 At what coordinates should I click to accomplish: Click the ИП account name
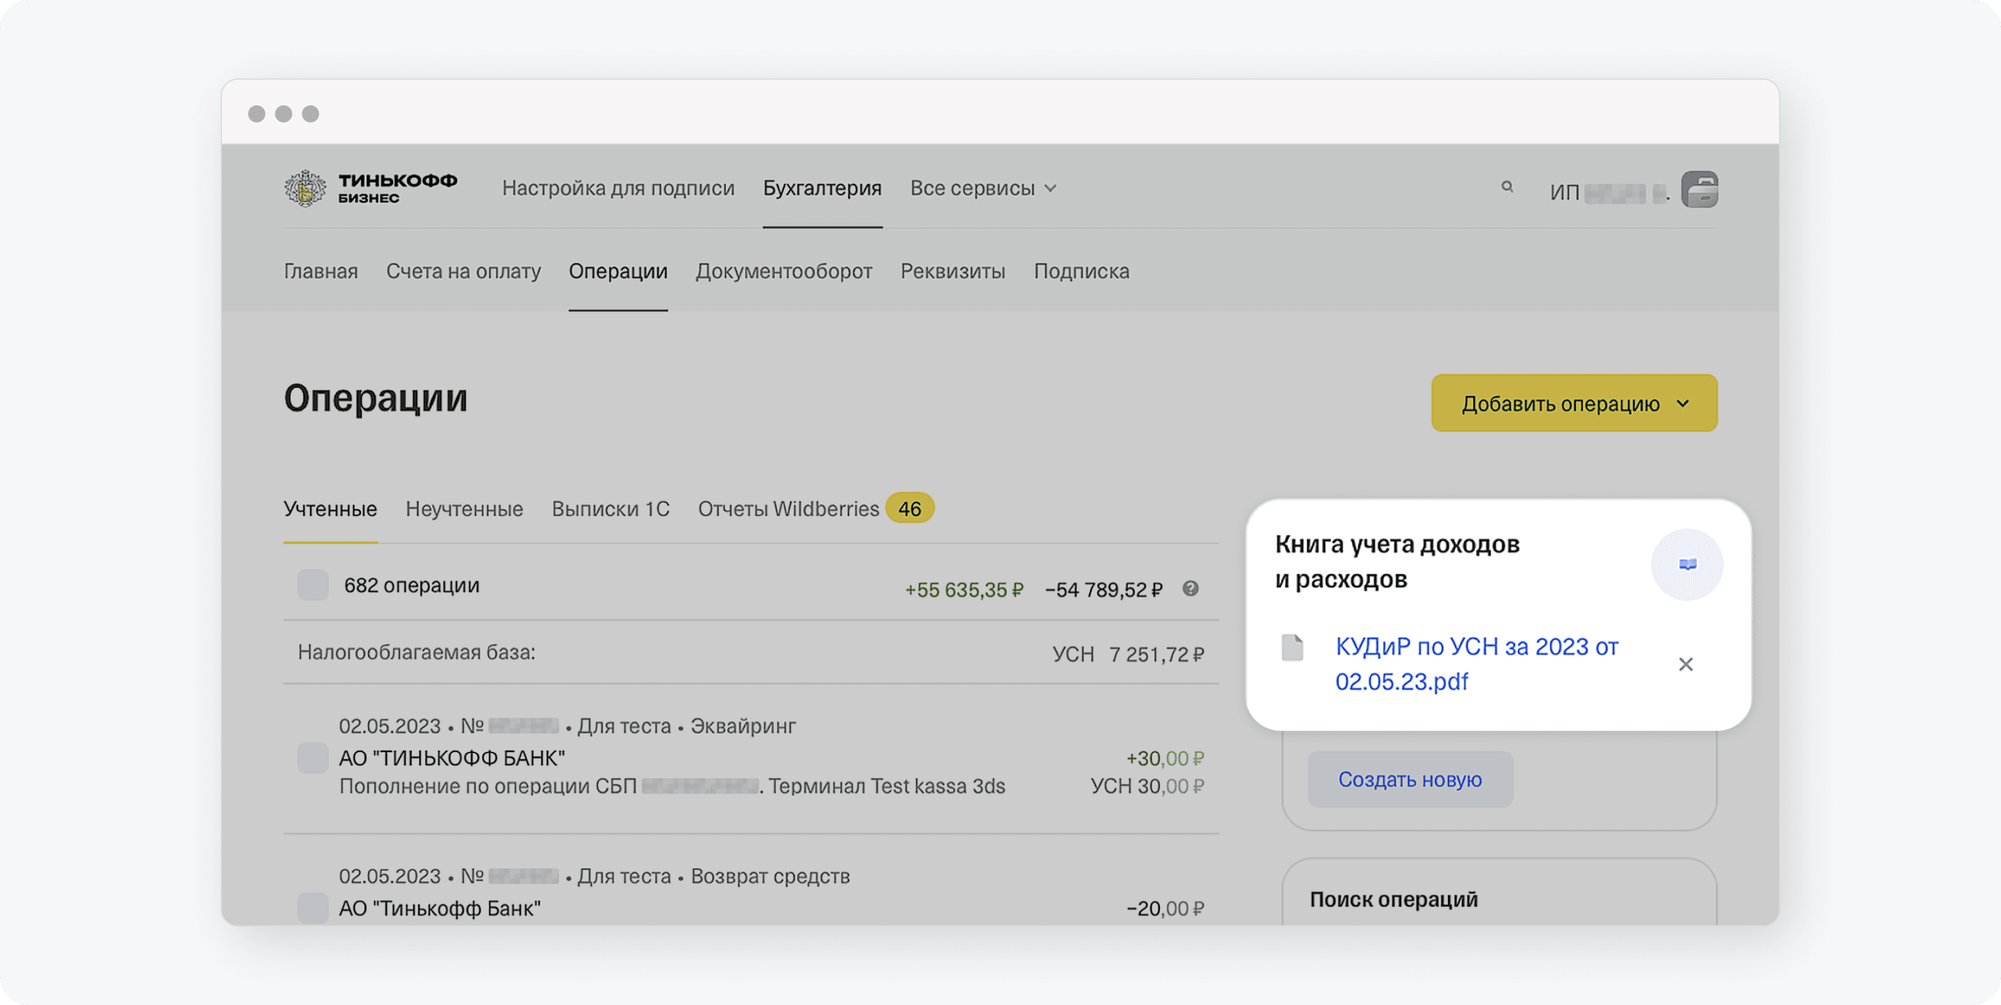1609,192
